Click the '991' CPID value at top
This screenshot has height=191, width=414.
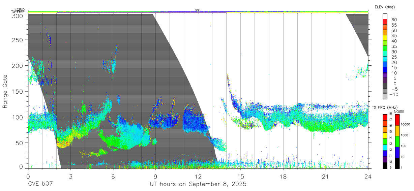pos(198,10)
